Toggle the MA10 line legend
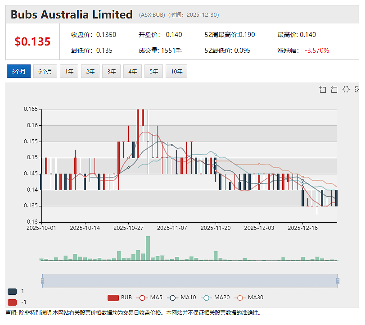365x325 pixels. pyautogui.click(x=181, y=298)
